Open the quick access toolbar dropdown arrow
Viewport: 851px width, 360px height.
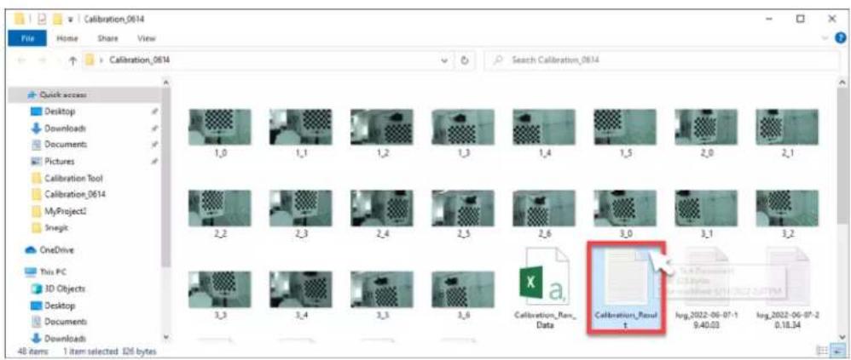coord(71,20)
